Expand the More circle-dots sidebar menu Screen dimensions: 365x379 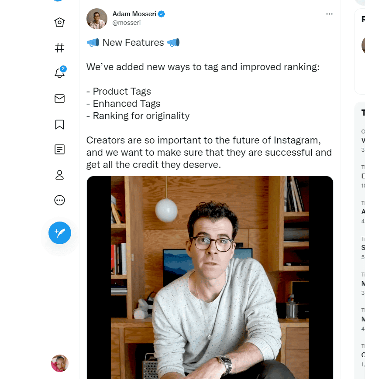click(x=60, y=200)
